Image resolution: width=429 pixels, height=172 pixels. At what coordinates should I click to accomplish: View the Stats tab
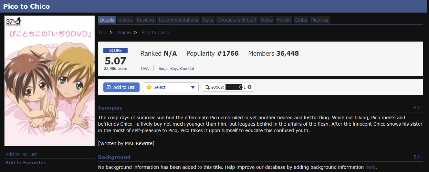208,20
